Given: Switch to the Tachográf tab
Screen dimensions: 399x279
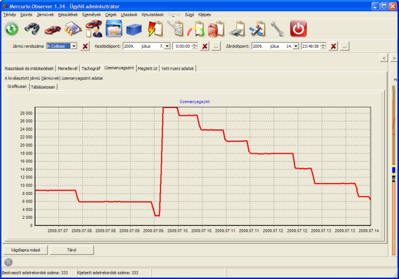Looking at the screenshot, I should pos(91,68).
